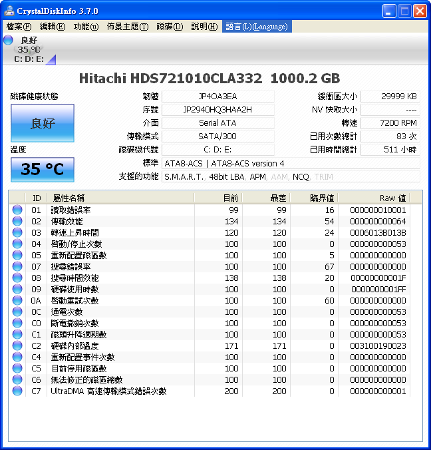Click the ATA8-ACS standard field
This screenshot has height=450, width=431.
[291, 163]
